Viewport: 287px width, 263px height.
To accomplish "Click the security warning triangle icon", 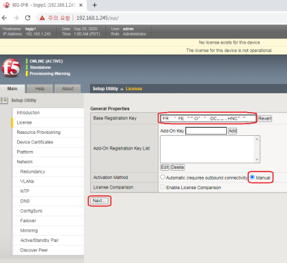I will [x=42, y=18].
